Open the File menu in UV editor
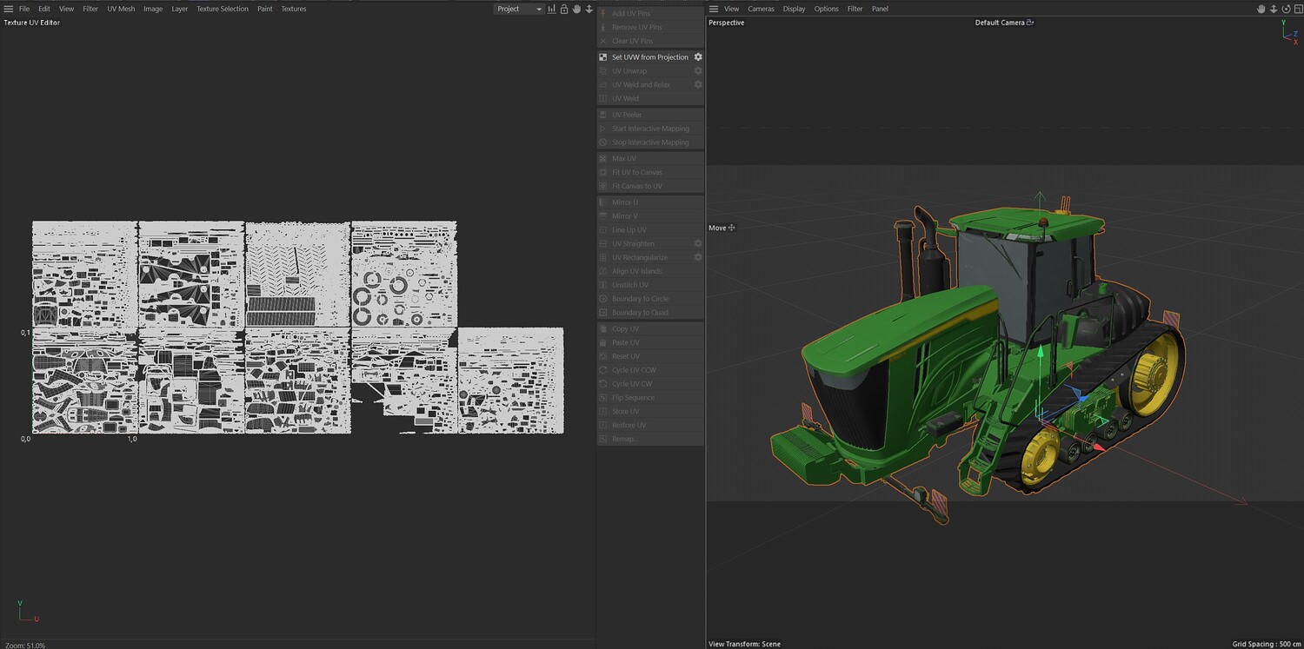 pos(24,9)
